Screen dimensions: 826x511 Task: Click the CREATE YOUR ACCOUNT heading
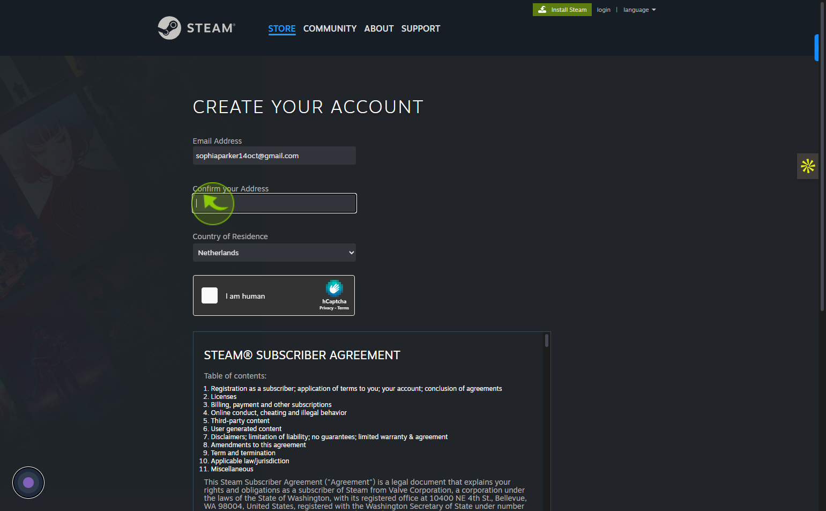308,107
